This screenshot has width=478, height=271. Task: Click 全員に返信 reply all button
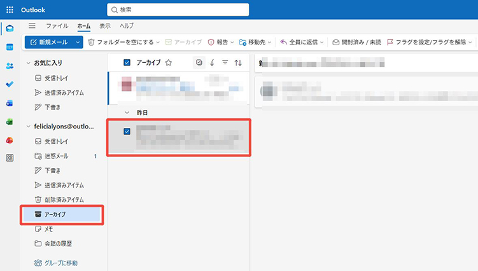point(299,42)
